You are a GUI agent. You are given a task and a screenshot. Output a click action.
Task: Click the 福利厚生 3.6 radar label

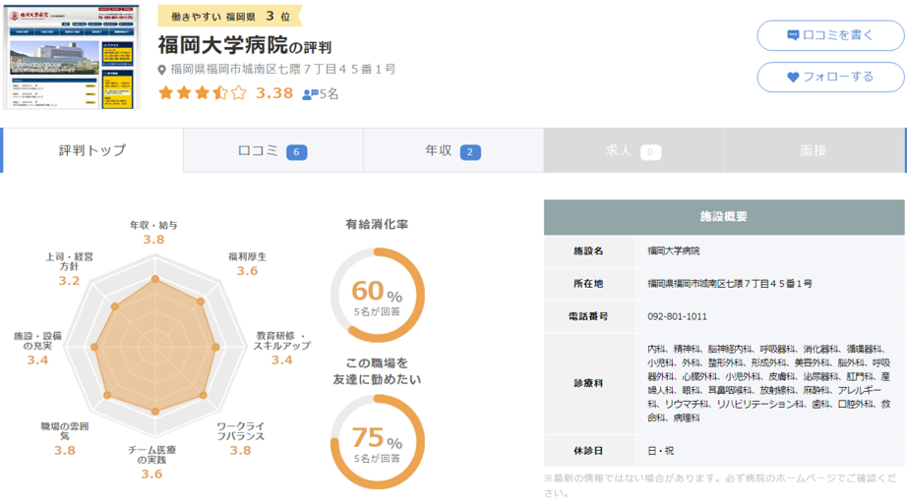247,263
